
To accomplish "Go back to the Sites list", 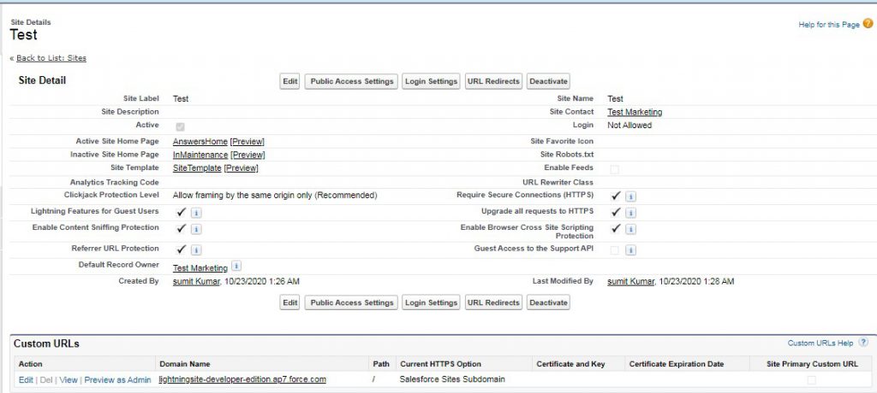I will (51, 58).
